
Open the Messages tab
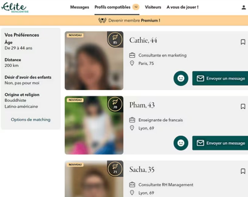pyautogui.click(x=80, y=7)
